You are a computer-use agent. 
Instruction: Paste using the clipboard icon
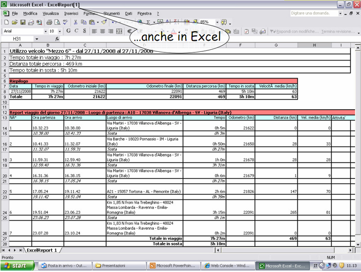pos(92,22)
